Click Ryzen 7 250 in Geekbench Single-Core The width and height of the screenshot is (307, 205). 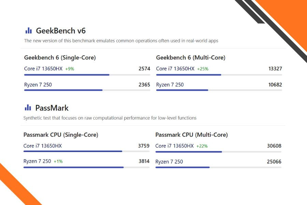38,85
